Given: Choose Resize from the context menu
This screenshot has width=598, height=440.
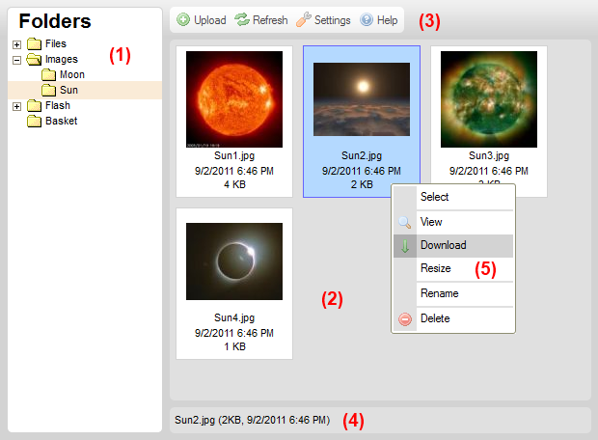Looking at the screenshot, I should click(435, 268).
